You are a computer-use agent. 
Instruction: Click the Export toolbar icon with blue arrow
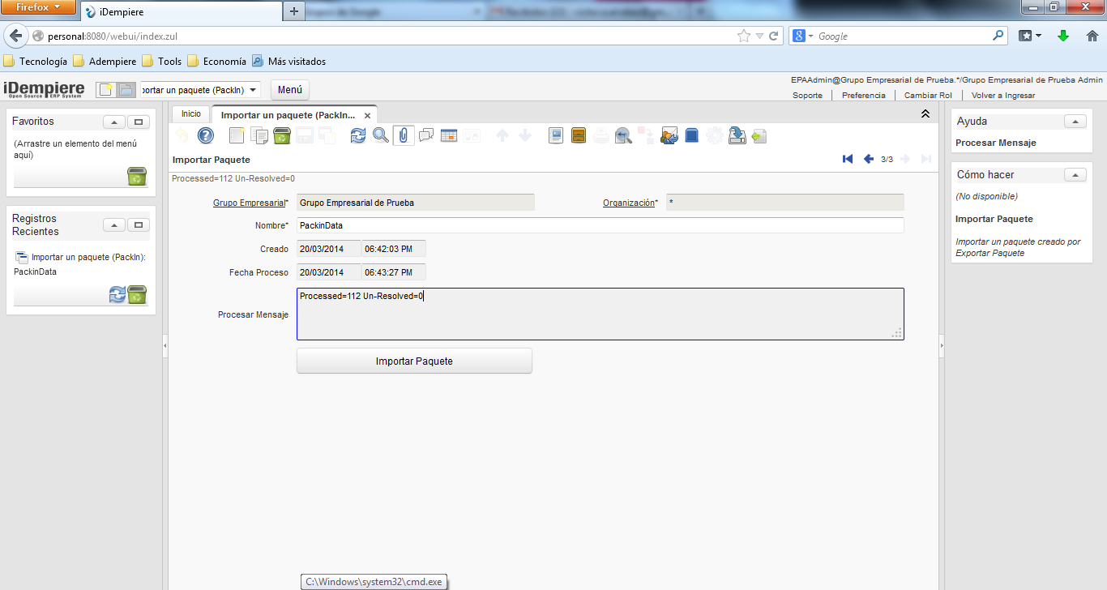(737, 135)
